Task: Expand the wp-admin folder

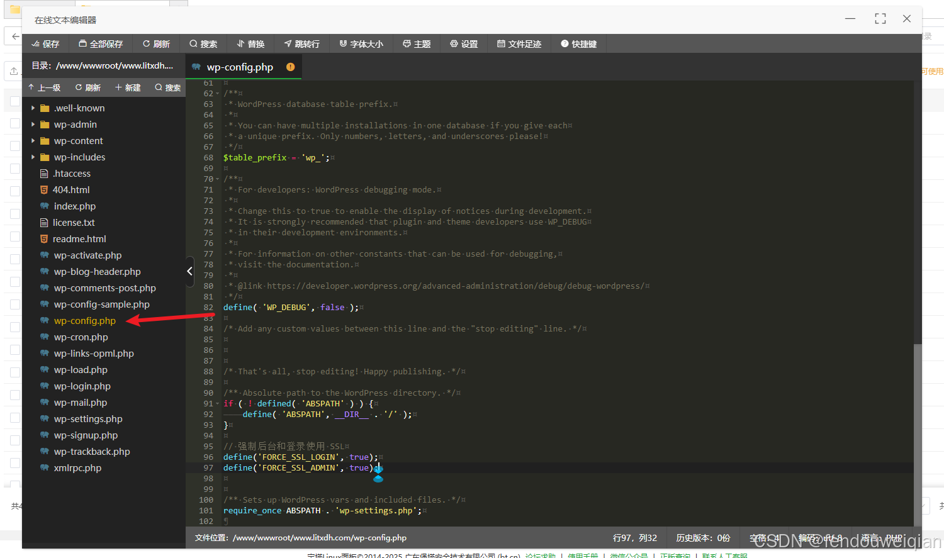Action: click(x=33, y=125)
